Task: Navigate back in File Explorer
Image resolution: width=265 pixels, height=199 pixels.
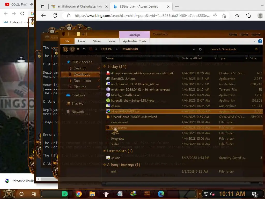Action: coord(65,49)
